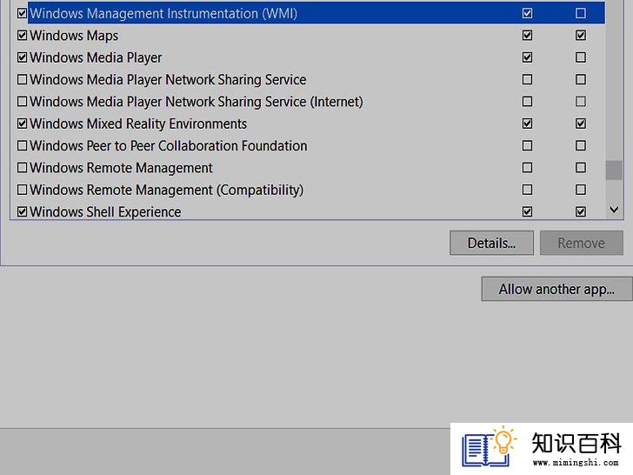Viewport: 633px width, 475px height.
Task: Toggle Private checkbox for Windows Shell Experience
Action: click(x=527, y=211)
